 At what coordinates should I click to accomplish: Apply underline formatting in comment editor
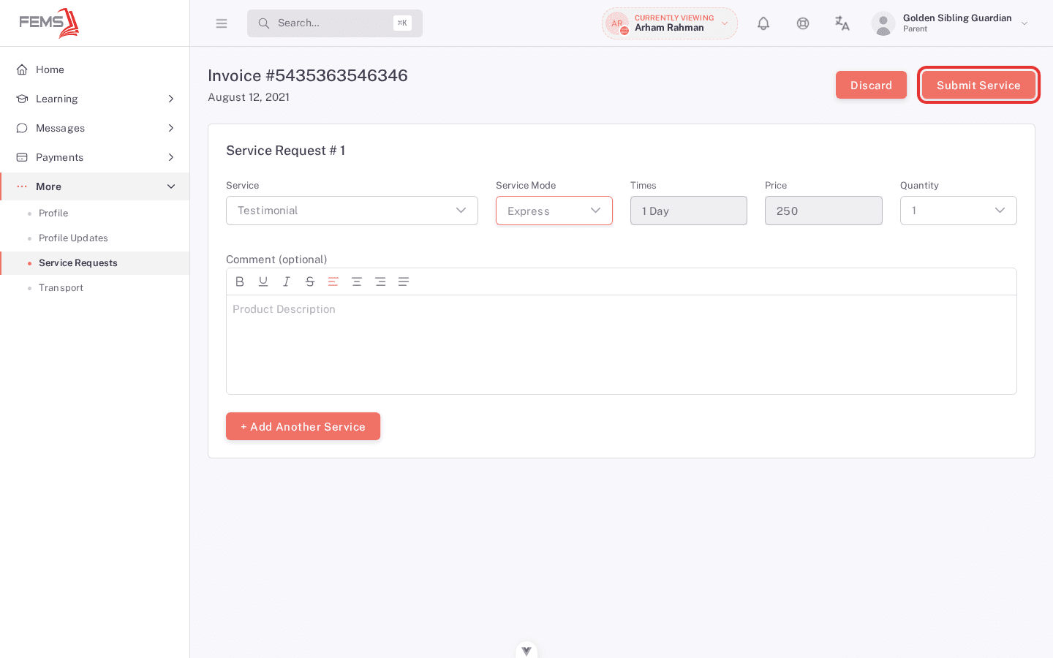click(x=263, y=281)
